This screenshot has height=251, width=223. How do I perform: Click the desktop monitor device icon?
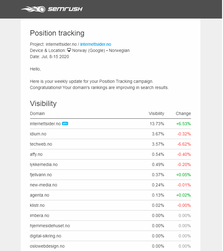[69, 50]
